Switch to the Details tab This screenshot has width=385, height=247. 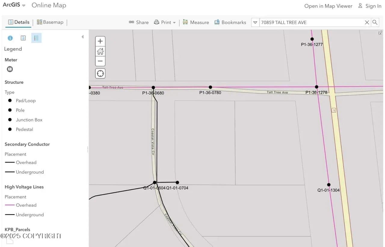point(19,22)
